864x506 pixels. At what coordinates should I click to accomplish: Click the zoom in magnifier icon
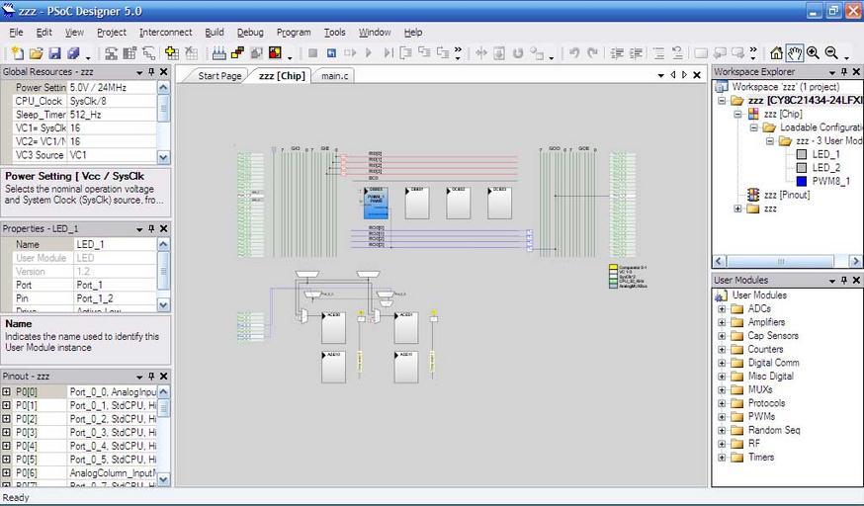(x=813, y=52)
